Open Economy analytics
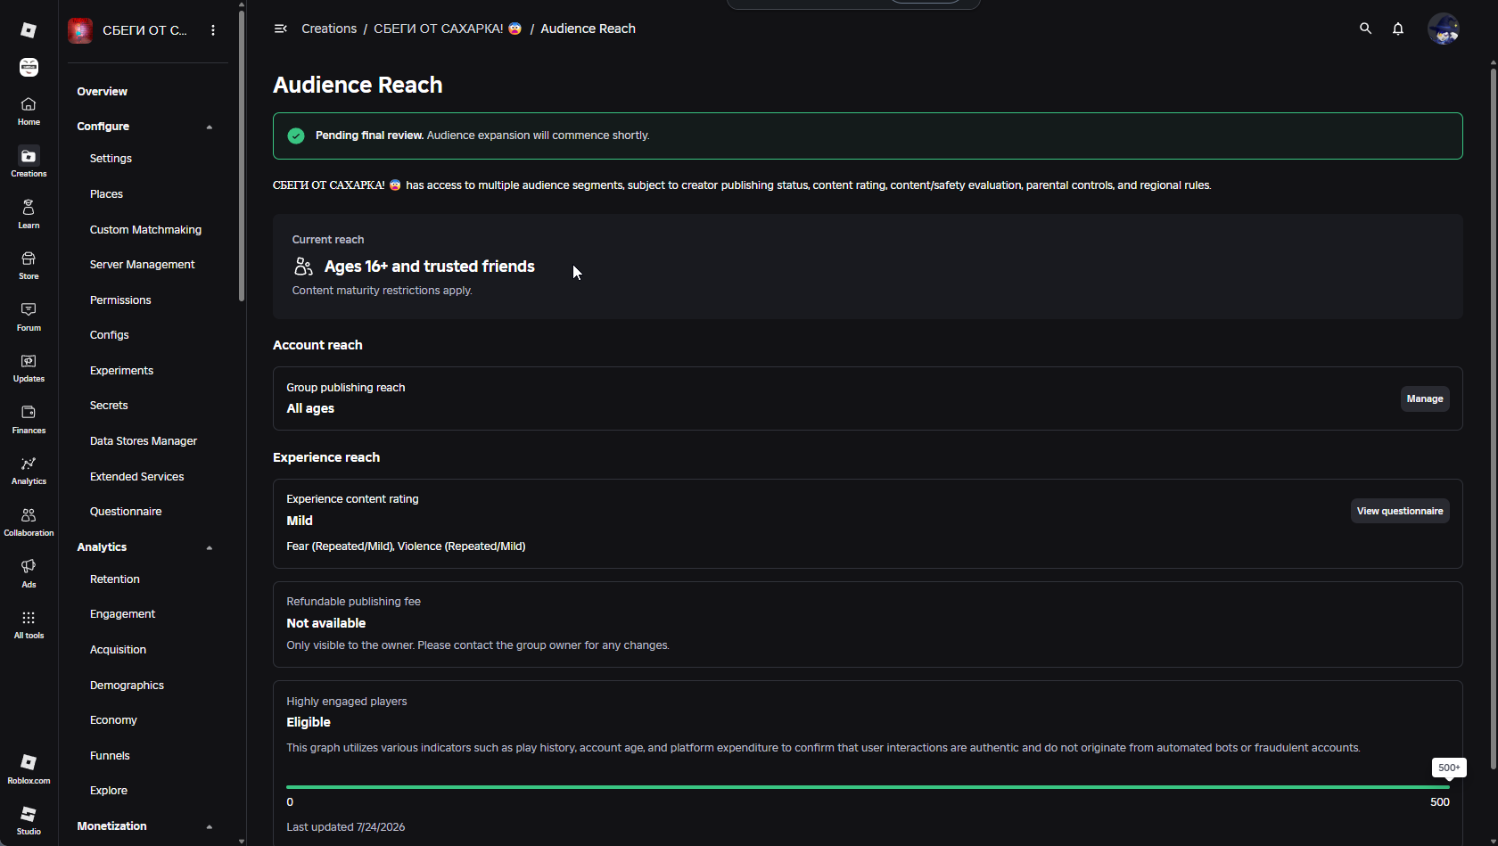This screenshot has height=846, width=1498. point(113,720)
